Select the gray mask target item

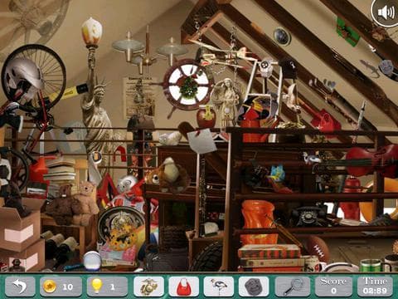(254, 287)
